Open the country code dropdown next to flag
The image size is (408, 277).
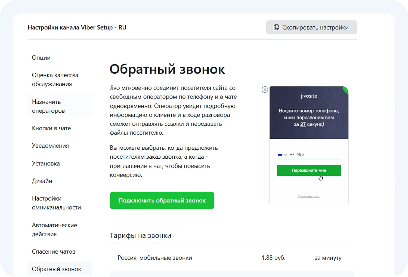coord(286,154)
